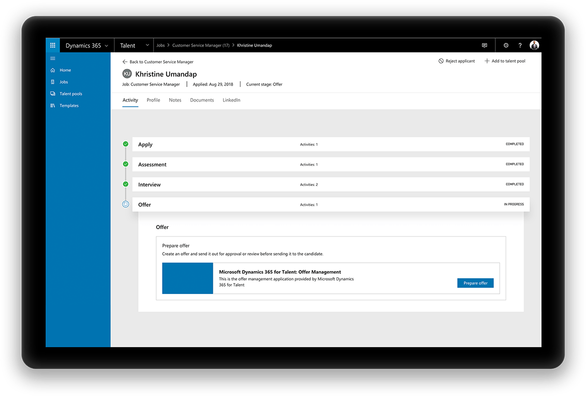Open Talent pools in the sidebar
The height and width of the screenshot is (396, 586).
pyautogui.click(x=70, y=94)
